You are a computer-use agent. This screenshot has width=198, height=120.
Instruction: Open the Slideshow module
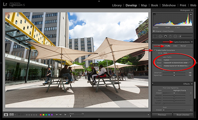coord(169,5)
